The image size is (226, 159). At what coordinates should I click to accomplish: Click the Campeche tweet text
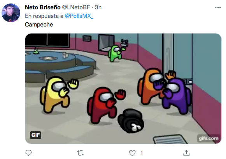[x=39, y=25]
